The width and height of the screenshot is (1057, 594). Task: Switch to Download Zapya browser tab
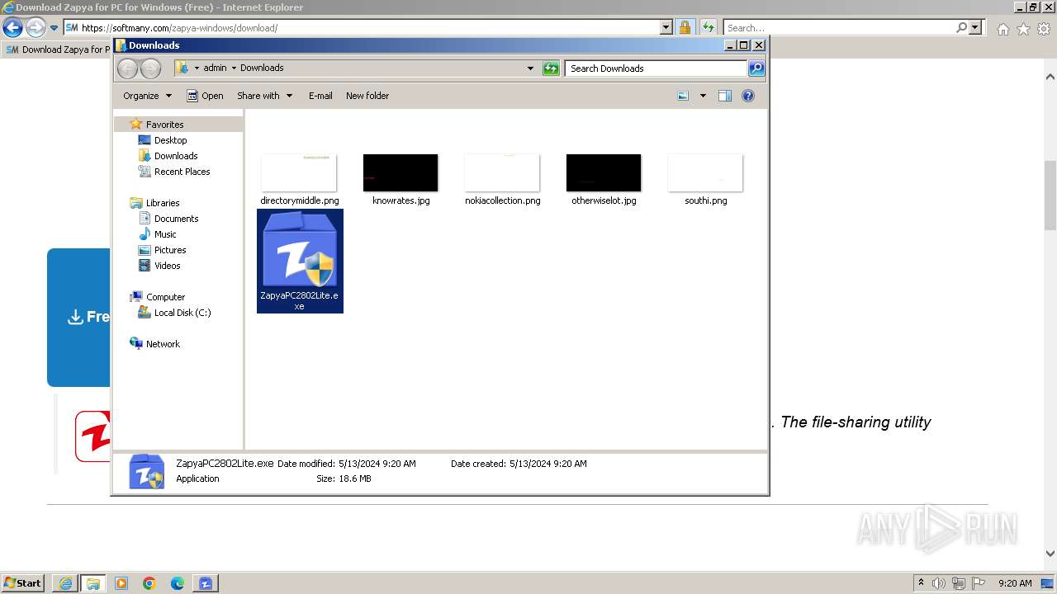56,49
